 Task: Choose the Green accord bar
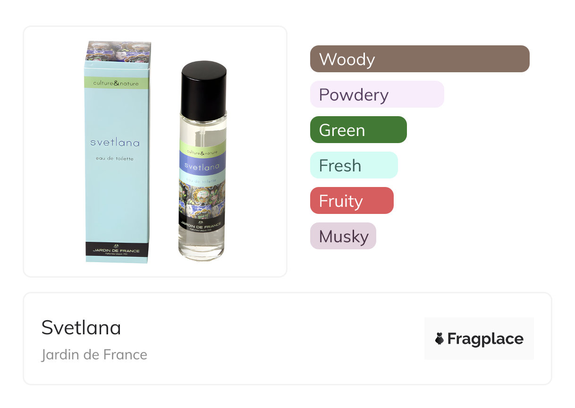click(358, 130)
